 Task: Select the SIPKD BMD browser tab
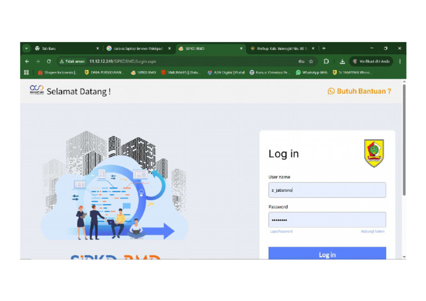point(211,49)
